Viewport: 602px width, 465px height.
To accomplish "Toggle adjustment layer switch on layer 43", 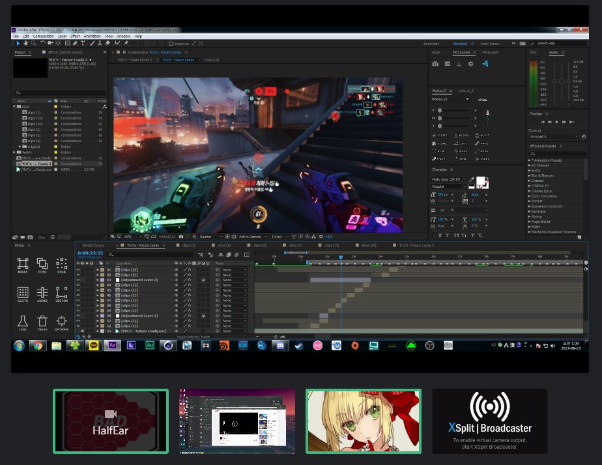I will click(x=203, y=280).
